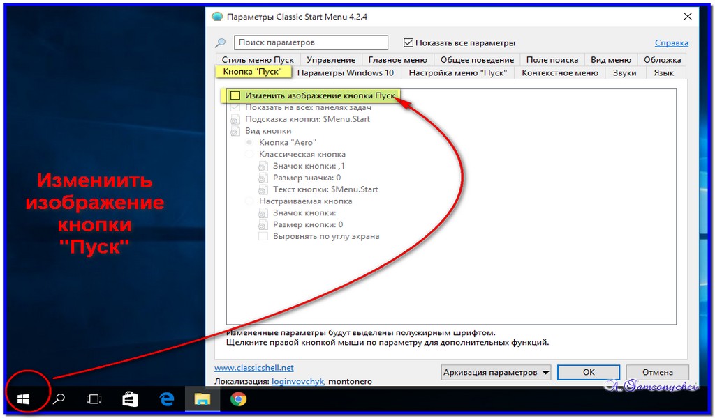This screenshot has height=418, width=715.
Task: Launch Microsoft Edge from taskbar
Action: coord(166,399)
